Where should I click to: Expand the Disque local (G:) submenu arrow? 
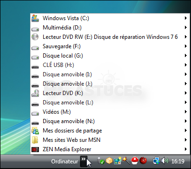186,56
